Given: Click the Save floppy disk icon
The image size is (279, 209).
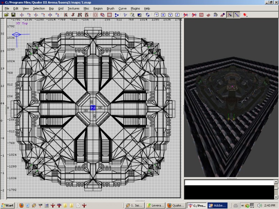Looking at the screenshot, I should click(13, 15).
